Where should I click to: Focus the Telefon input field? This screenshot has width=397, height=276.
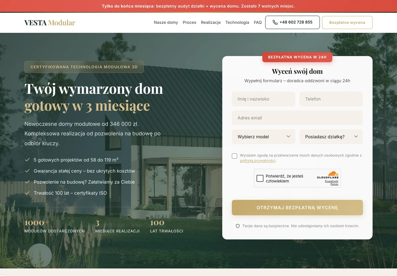pos(331,99)
